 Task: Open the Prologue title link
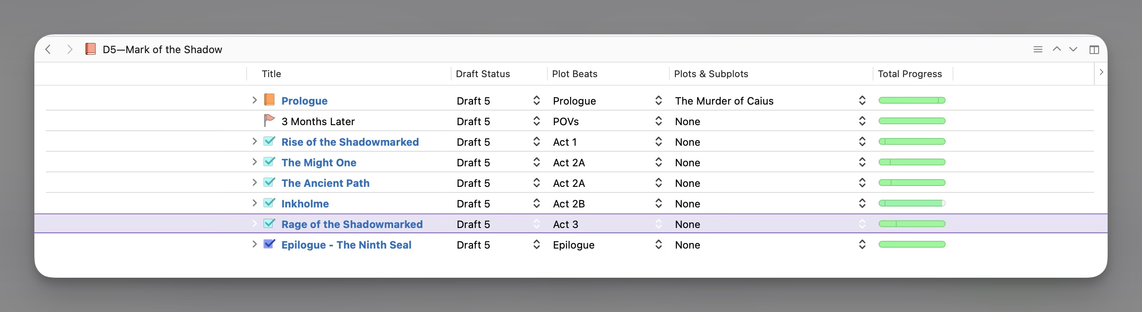click(305, 101)
